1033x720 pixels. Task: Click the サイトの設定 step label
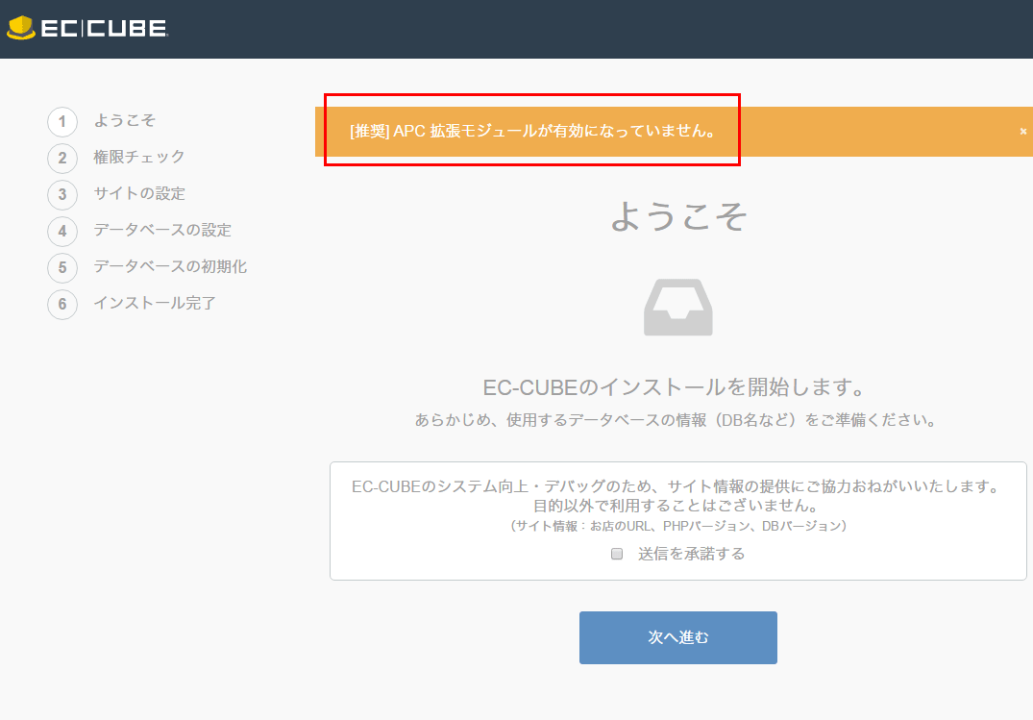(139, 193)
